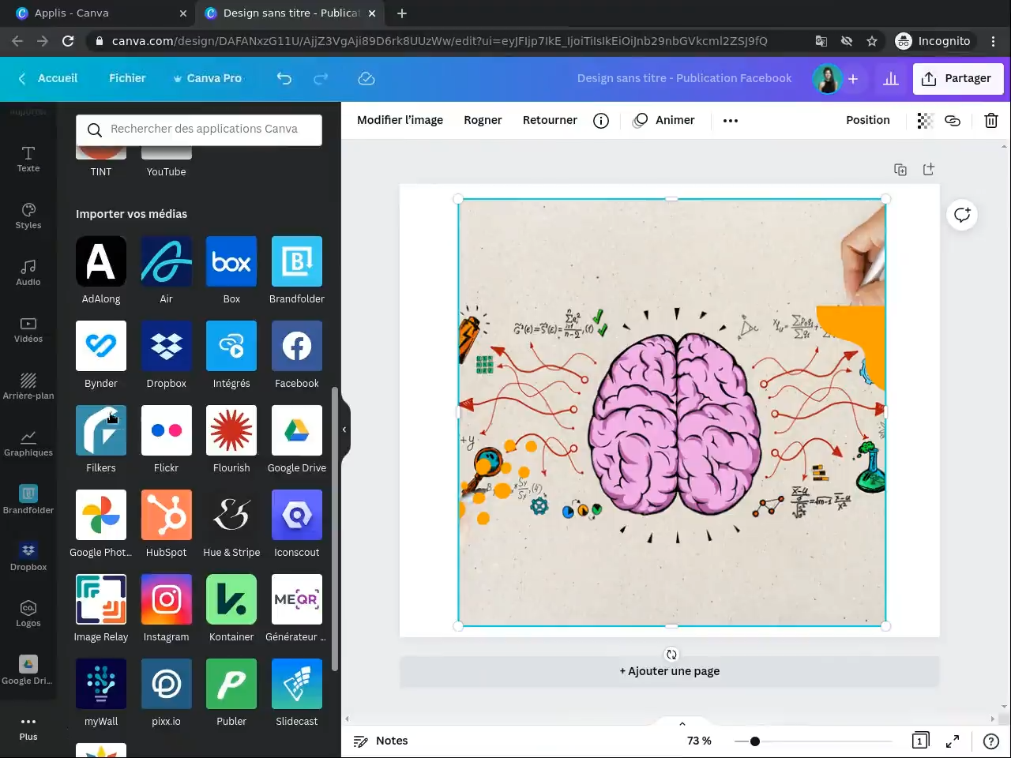1011x758 pixels.
Task: Open the transparency checkerboard control
Action: pyautogui.click(x=925, y=120)
